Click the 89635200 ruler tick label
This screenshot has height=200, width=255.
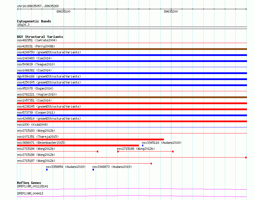[171, 11]
